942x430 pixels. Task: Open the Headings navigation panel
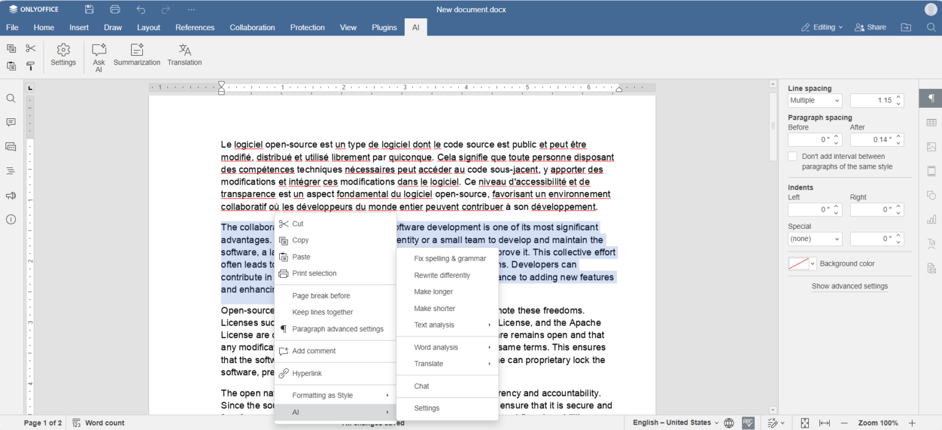10,171
